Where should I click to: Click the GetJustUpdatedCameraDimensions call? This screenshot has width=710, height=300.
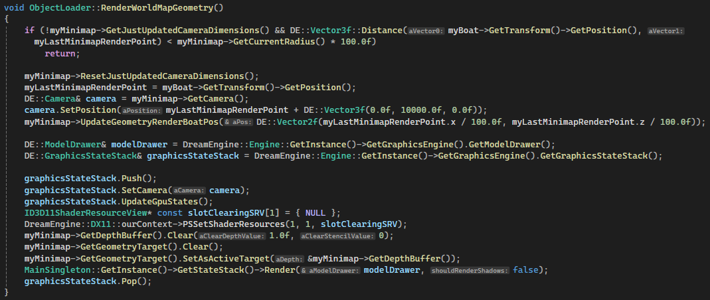tap(183, 31)
